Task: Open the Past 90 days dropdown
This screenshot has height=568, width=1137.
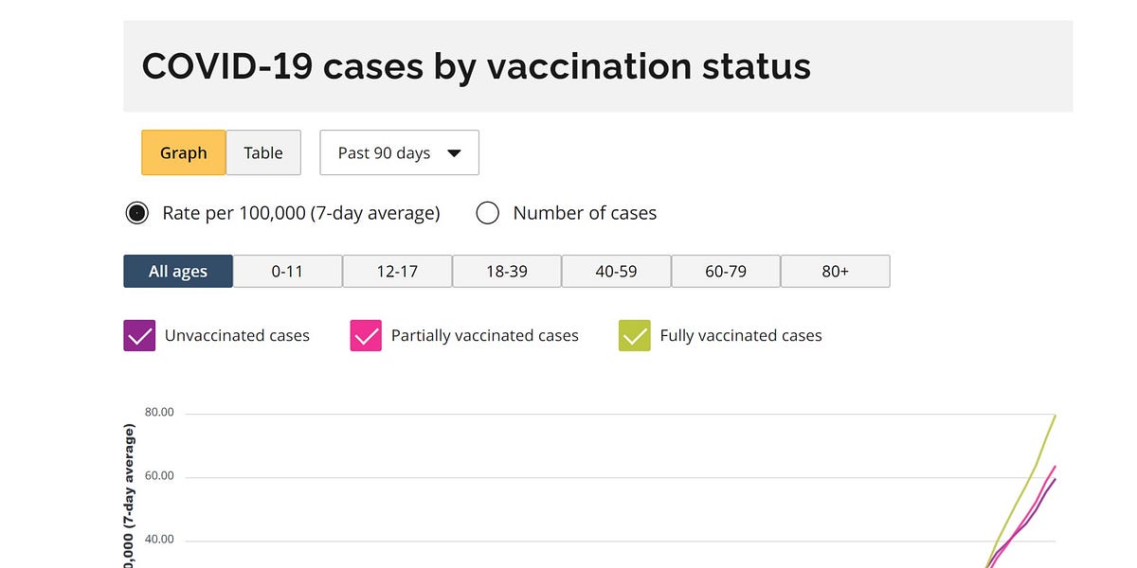Action: tap(399, 152)
